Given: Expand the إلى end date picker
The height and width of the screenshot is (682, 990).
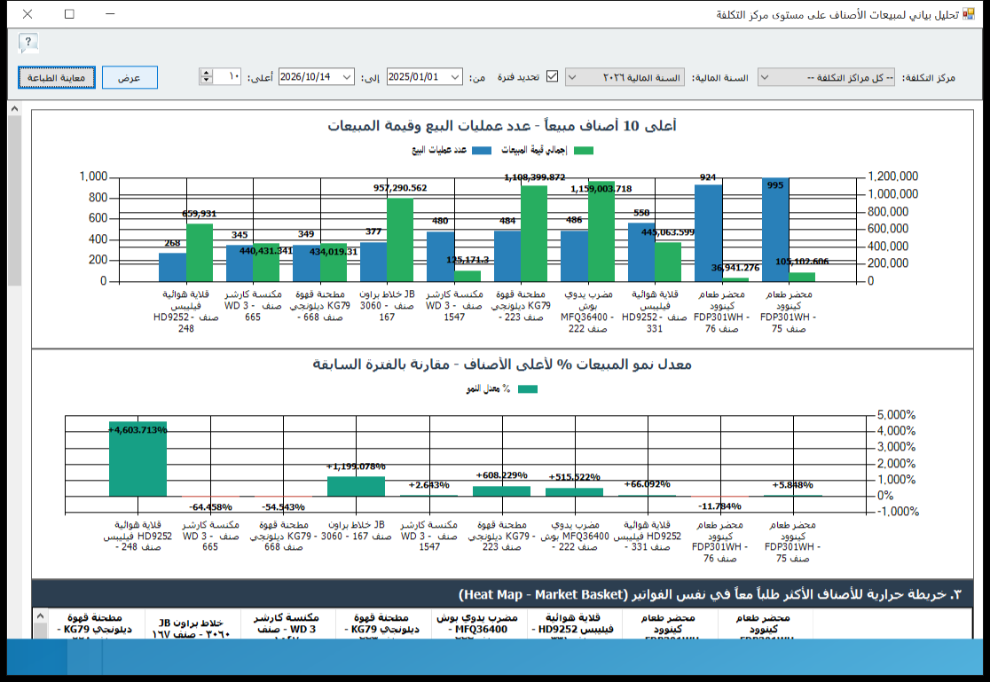Looking at the screenshot, I should (x=347, y=77).
